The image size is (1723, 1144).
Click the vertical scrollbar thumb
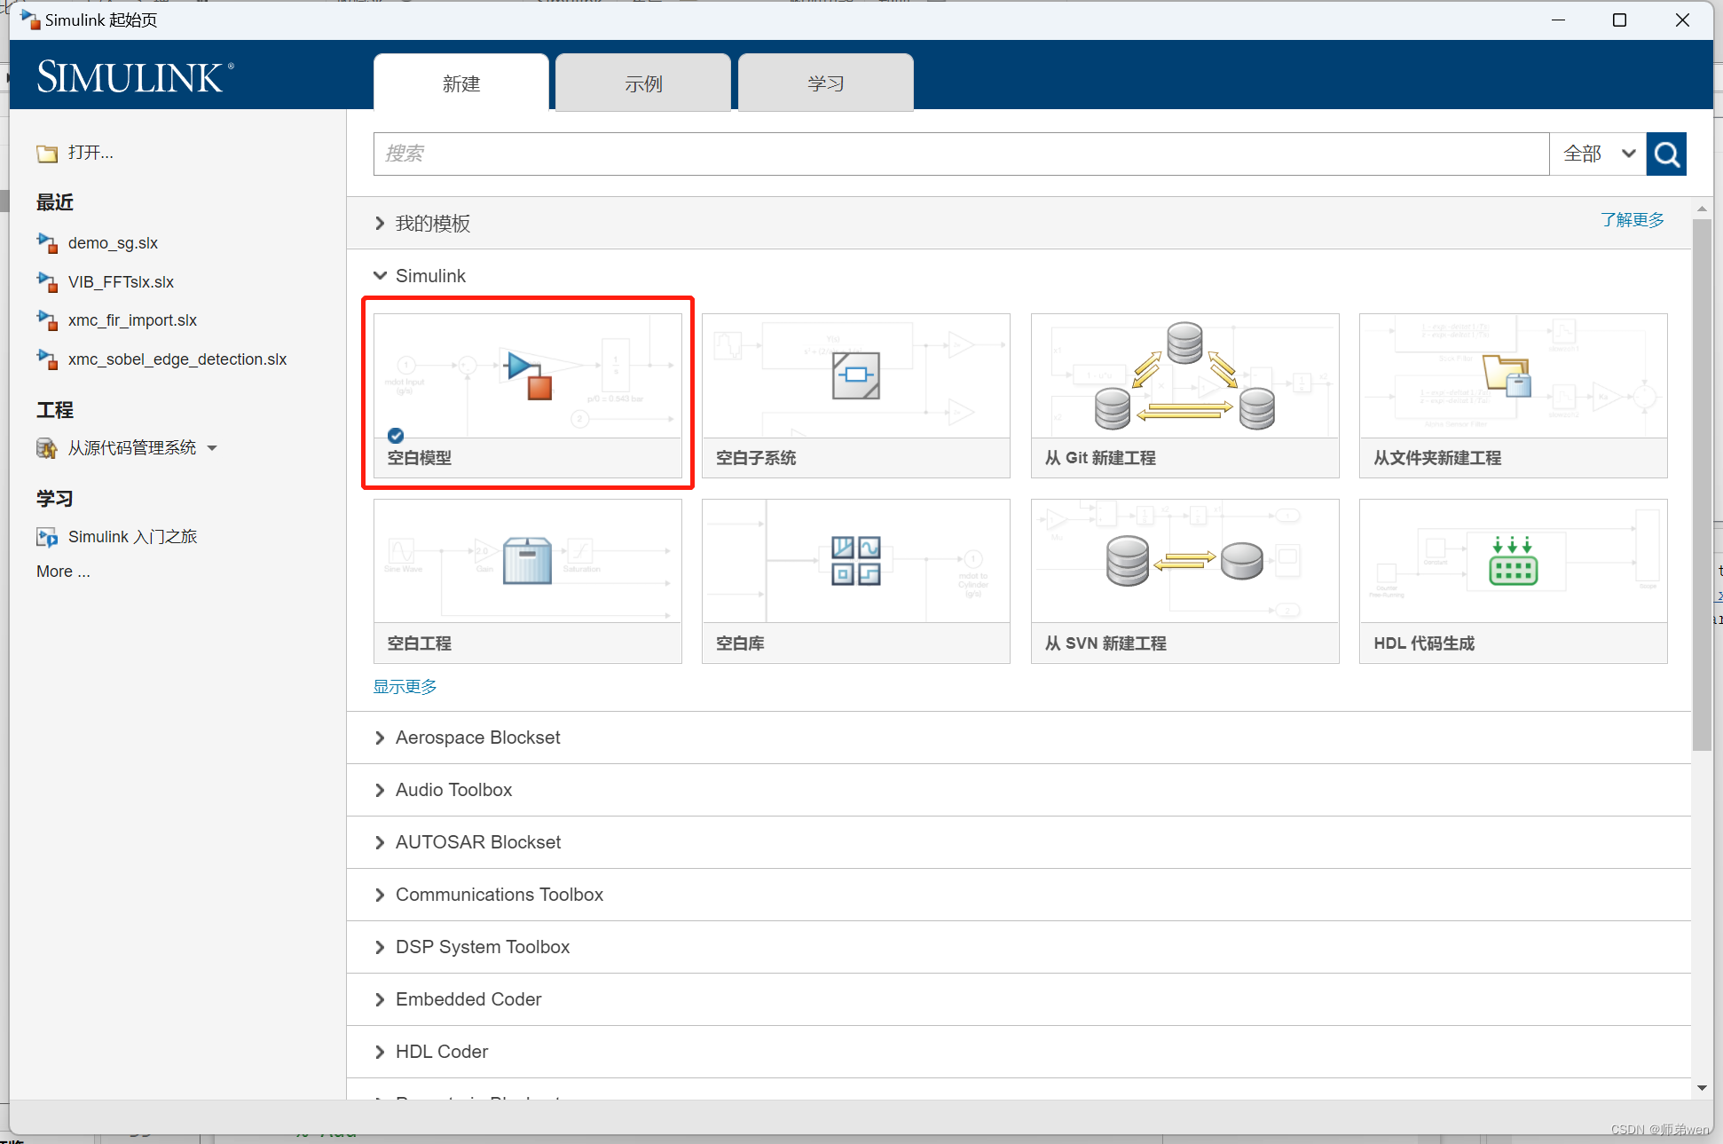pos(1702,485)
